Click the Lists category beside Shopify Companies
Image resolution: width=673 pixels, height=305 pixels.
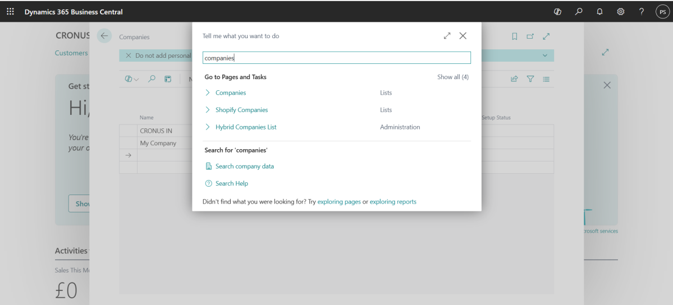[386, 110]
